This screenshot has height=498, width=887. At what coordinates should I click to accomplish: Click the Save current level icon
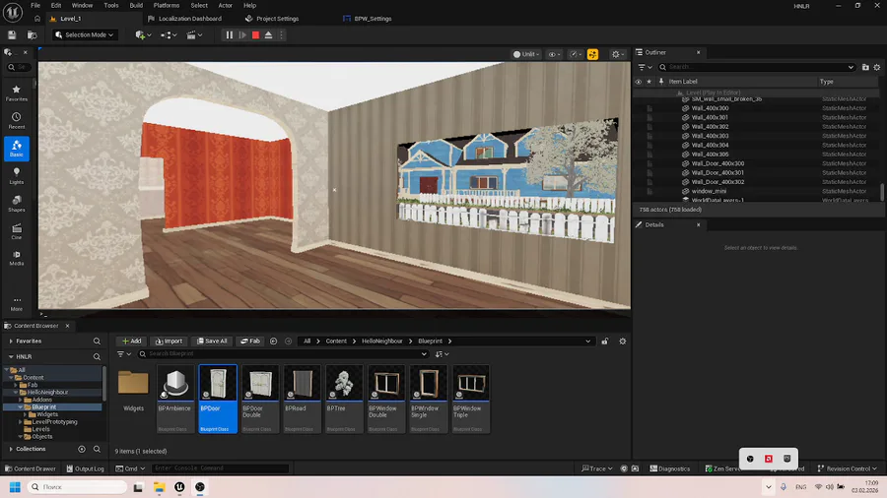pyautogui.click(x=12, y=34)
